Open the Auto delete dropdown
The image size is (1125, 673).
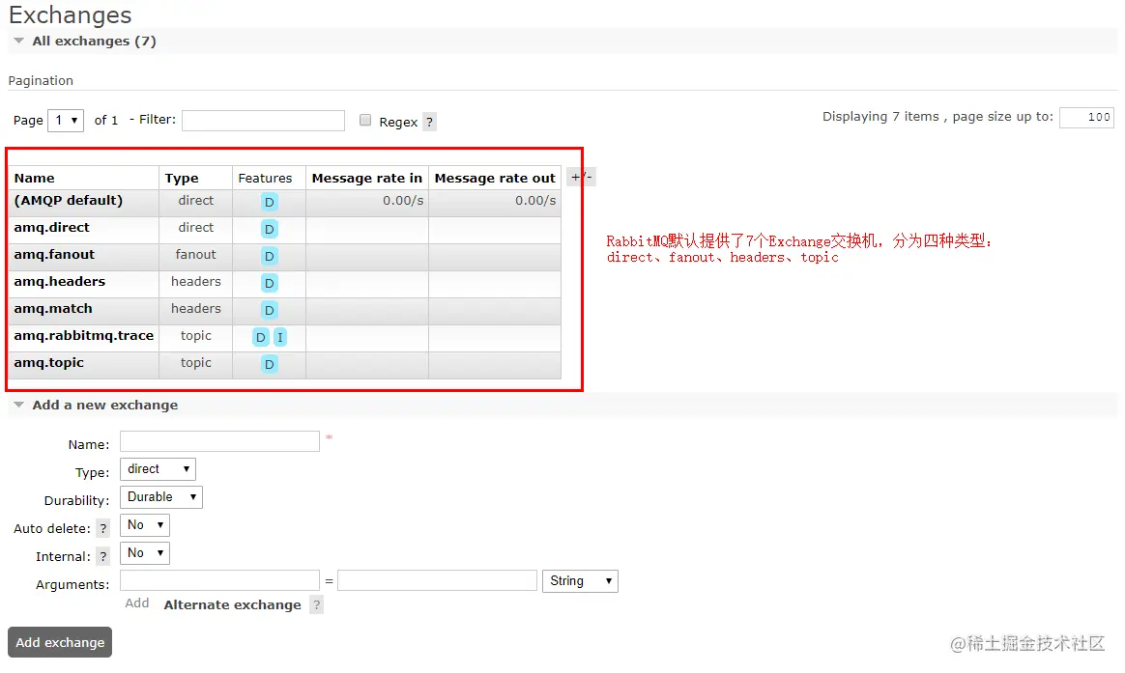click(145, 525)
